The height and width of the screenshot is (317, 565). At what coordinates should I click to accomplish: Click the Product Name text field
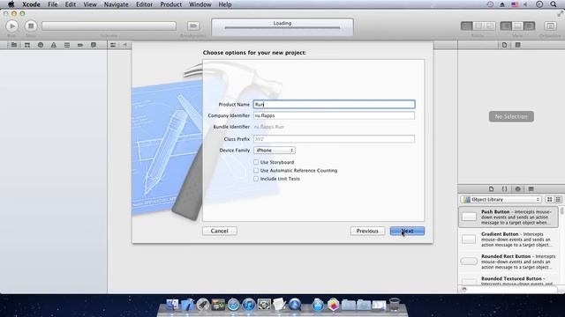coord(334,104)
